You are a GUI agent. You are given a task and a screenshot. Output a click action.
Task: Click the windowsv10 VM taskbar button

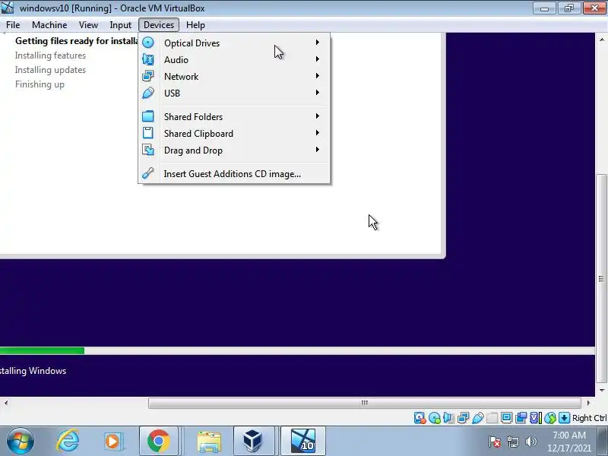point(302,441)
